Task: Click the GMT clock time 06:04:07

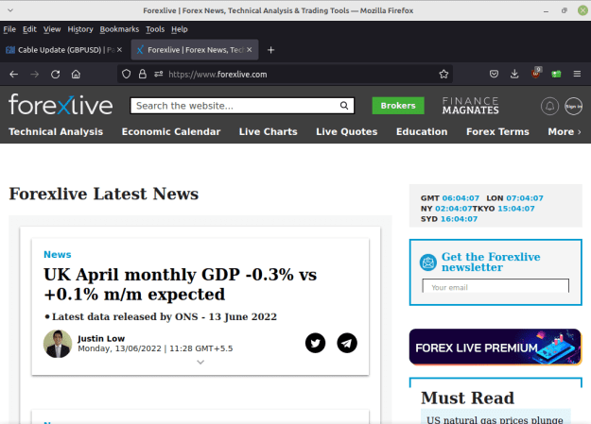Action: coord(461,198)
